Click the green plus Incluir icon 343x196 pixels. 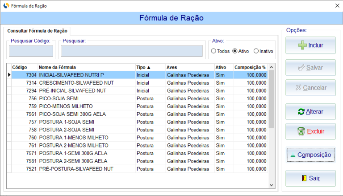tap(302, 45)
